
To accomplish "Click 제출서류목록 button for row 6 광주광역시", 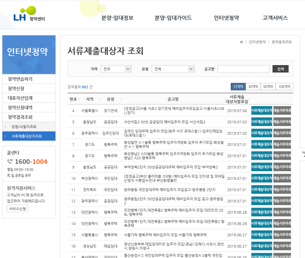I will pyautogui.click(x=282, y=133).
